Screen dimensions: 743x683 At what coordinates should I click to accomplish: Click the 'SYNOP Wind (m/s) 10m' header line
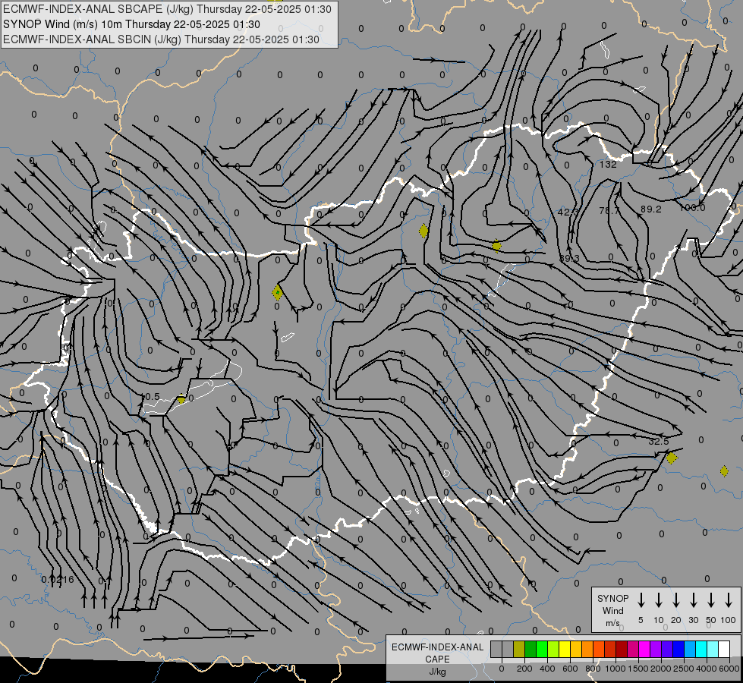click(x=131, y=24)
